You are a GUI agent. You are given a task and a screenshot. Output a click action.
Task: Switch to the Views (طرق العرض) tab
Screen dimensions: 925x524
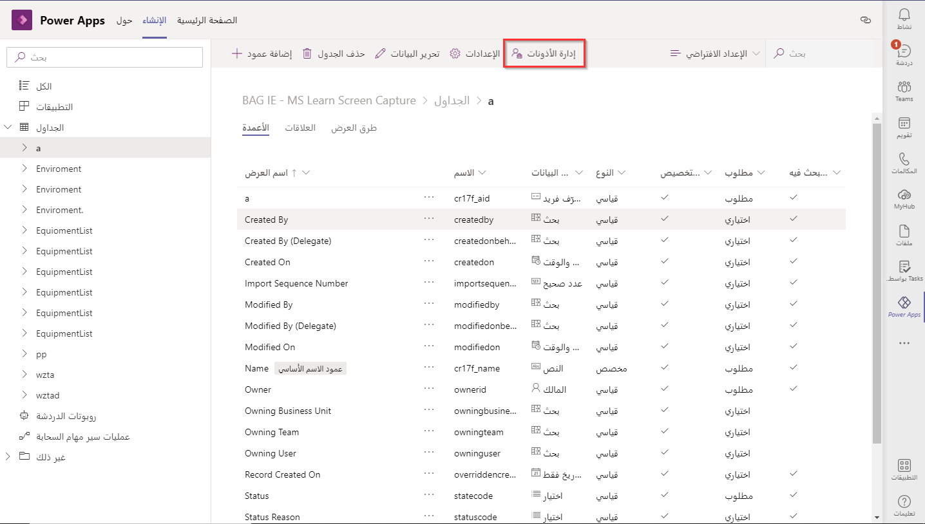(x=354, y=128)
